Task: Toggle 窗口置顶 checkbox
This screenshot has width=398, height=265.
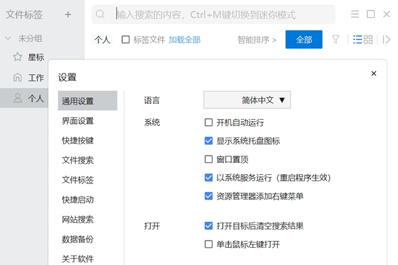Action: coord(209,159)
